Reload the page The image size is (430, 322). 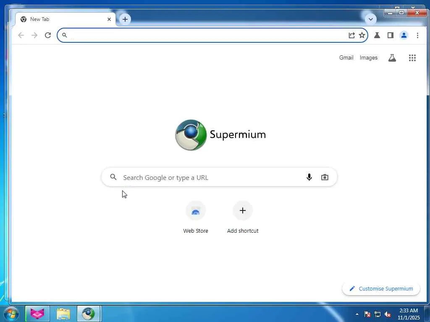tap(48, 35)
